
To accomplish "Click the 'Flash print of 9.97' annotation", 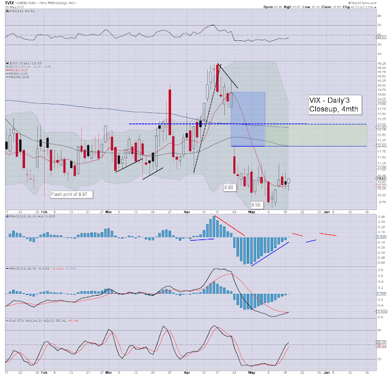I will [71, 194].
